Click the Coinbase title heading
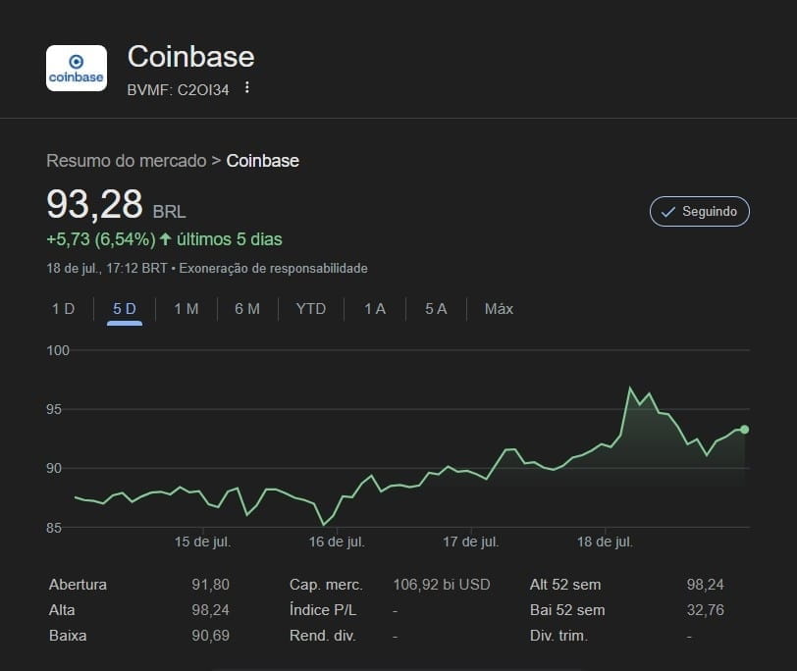The width and height of the screenshot is (797, 671). point(191,56)
